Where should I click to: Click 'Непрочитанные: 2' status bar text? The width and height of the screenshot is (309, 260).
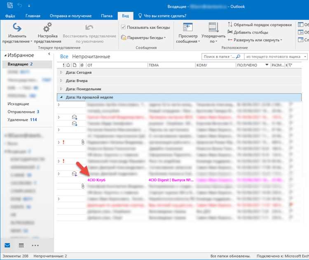coord(50,256)
